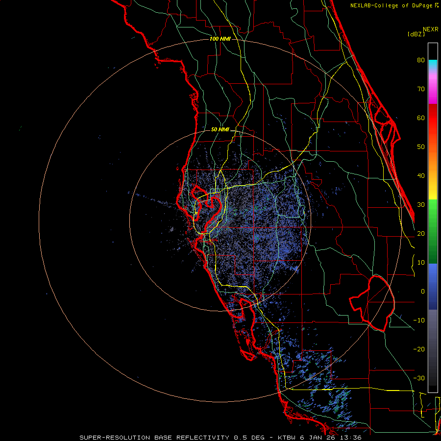Click the cyan segment of the color bar

click(433, 64)
